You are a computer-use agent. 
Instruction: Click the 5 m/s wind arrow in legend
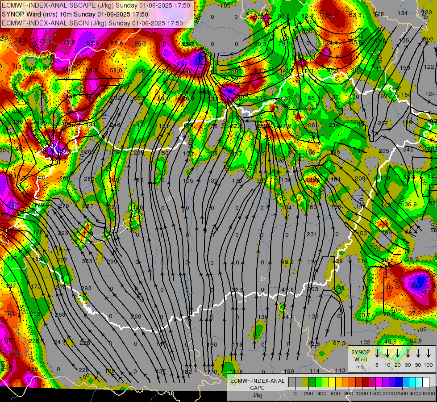[377, 353]
